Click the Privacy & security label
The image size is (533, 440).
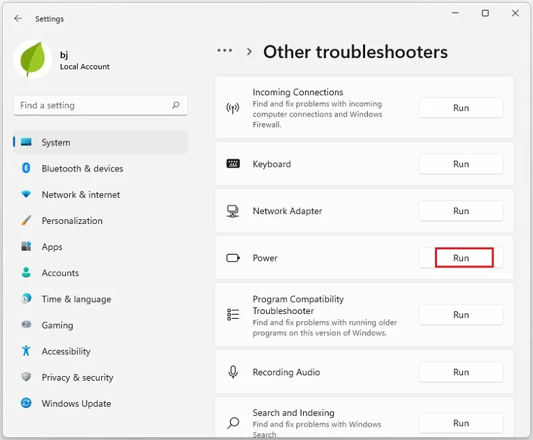(x=77, y=377)
